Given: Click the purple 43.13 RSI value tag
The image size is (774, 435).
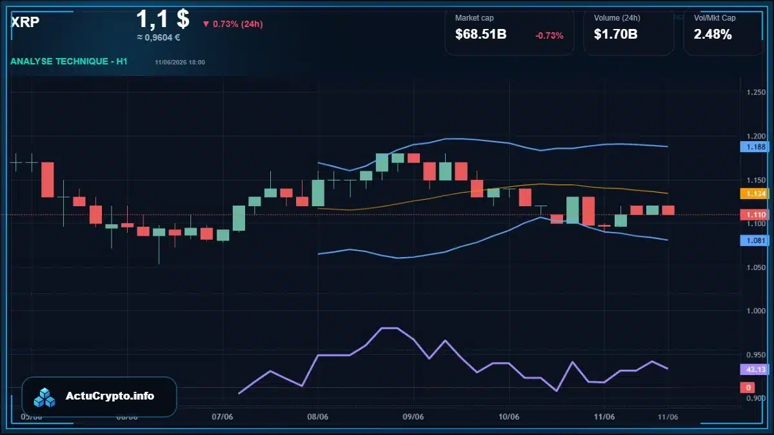Looking at the screenshot, I should click(x=754, y=369).
